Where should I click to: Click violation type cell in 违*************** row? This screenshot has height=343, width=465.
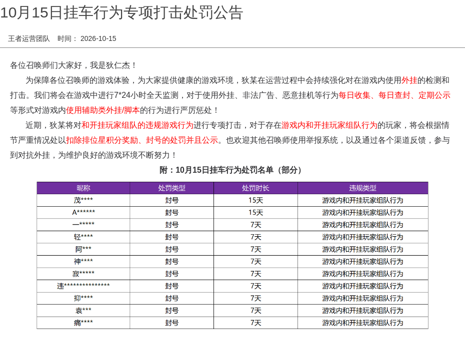click(362, 286)
